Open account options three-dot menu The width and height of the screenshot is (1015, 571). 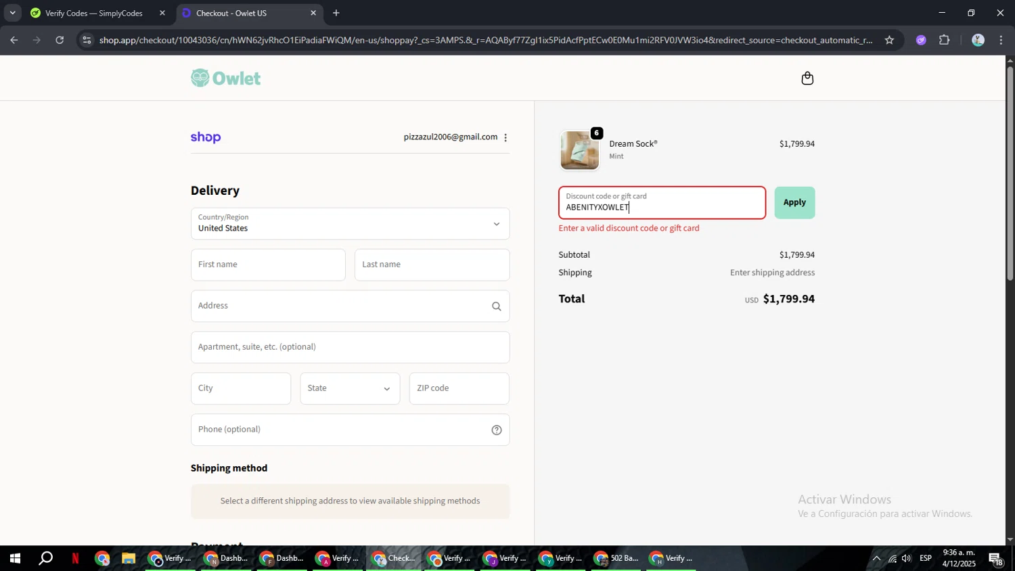(505, 137)
